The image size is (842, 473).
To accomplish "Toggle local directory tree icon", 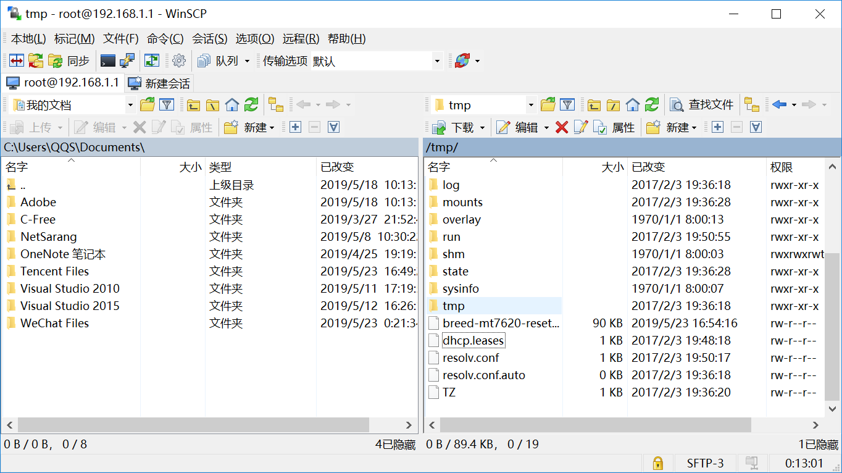I will coord(276,104).
